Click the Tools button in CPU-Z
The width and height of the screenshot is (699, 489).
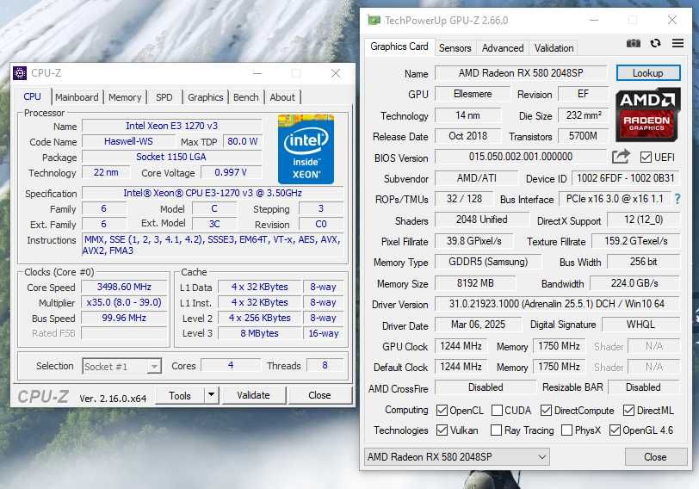[x=180, y=395]
